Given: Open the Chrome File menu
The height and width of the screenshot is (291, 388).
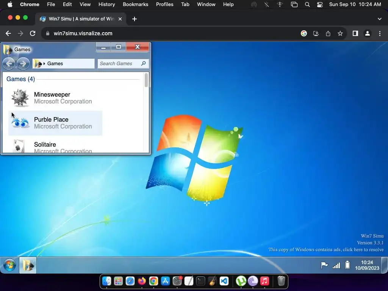Looking at the screenshot, I should tap(51, 5).
